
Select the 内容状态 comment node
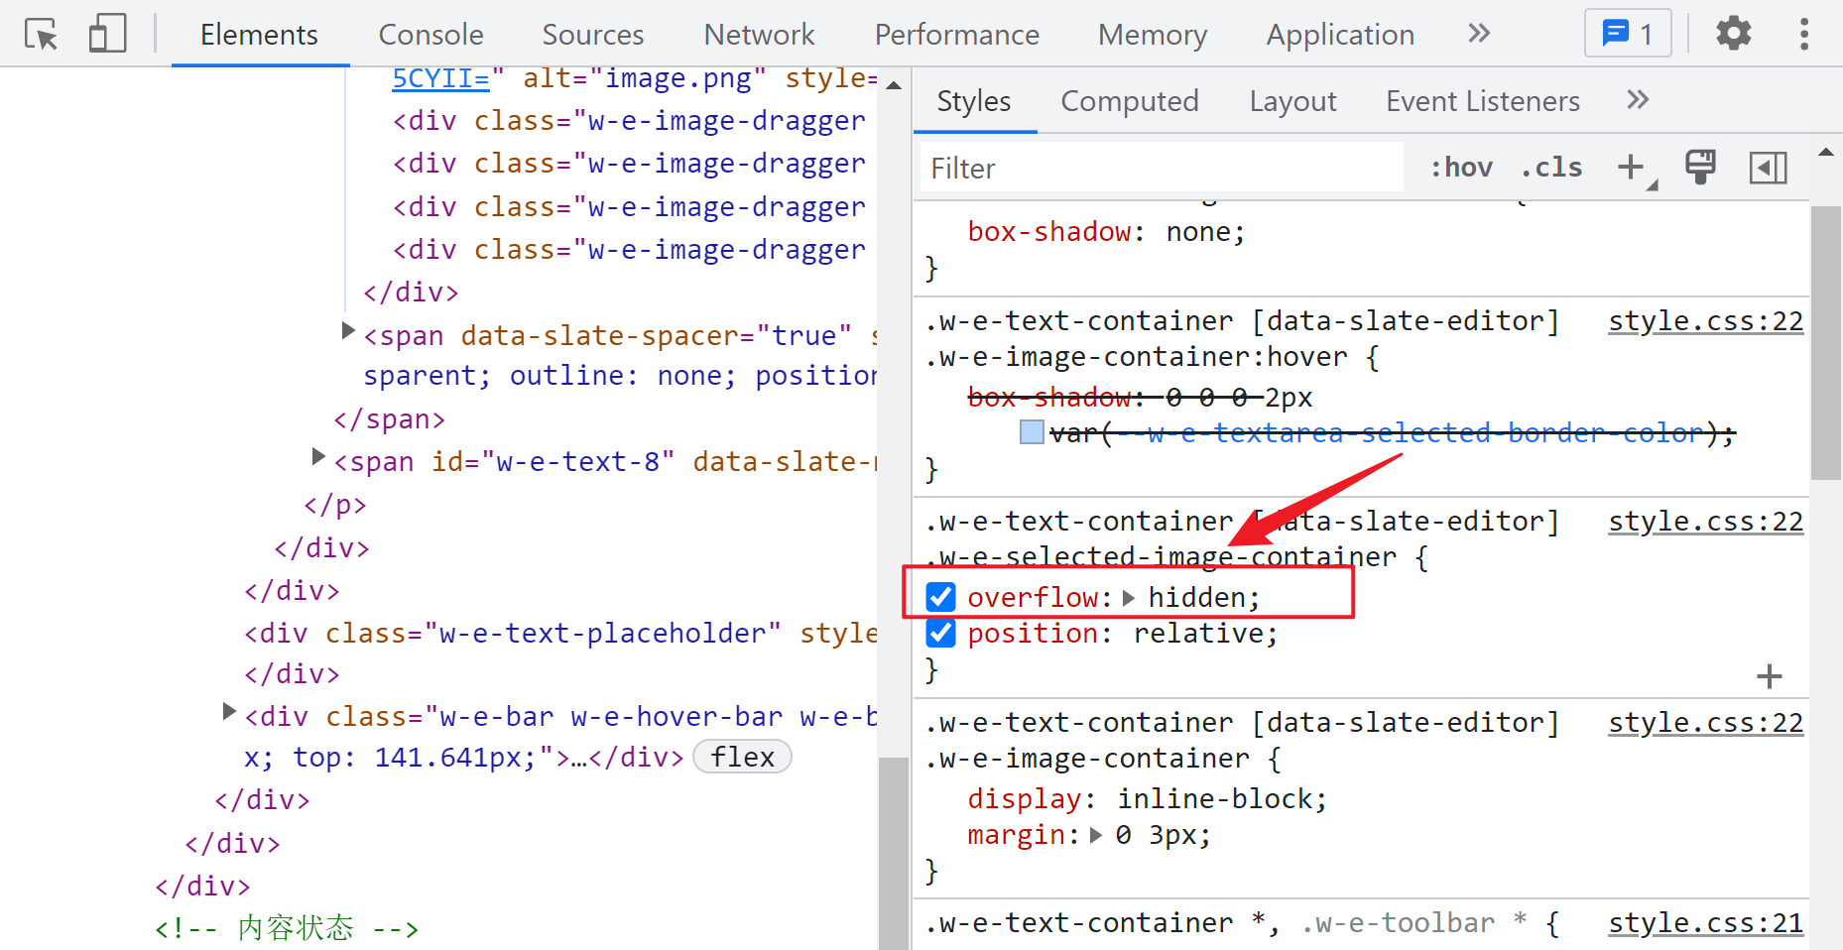point(287,928)
